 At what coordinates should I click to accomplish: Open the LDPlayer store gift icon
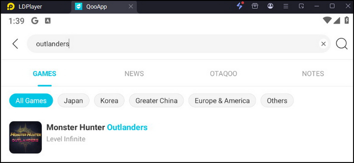[255, 6]
